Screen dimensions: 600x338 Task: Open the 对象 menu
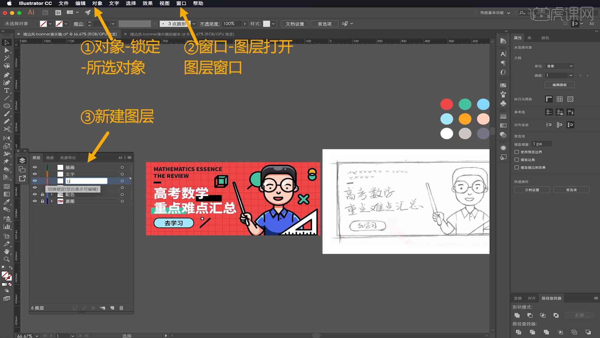(98, 3)
